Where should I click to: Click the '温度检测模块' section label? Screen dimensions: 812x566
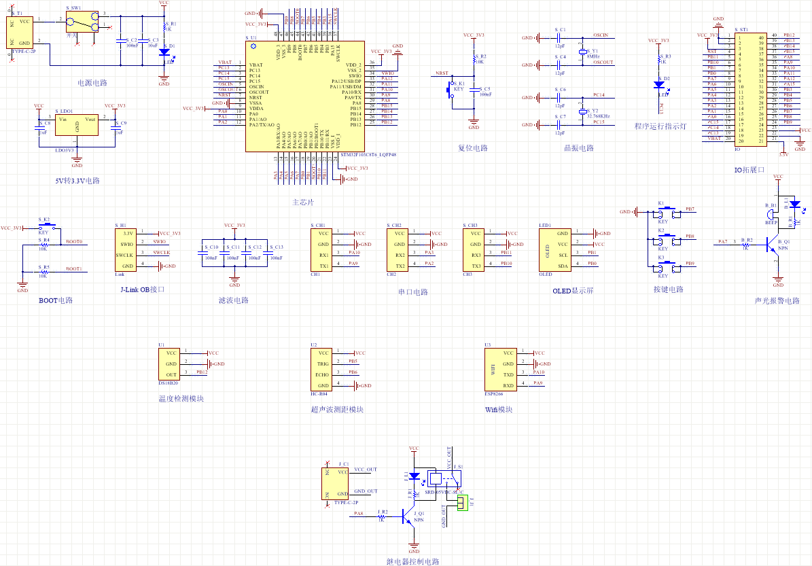tap(181, 399)
